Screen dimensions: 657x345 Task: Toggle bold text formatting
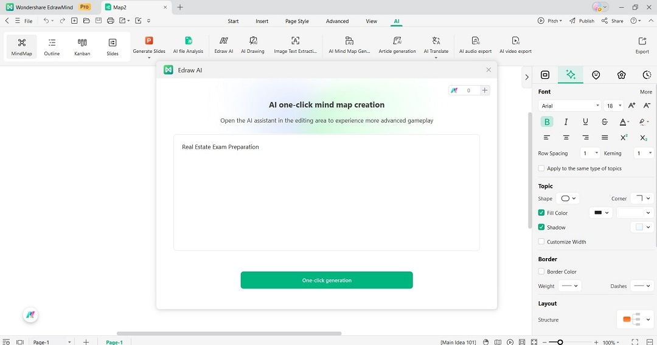coord(547,121)
